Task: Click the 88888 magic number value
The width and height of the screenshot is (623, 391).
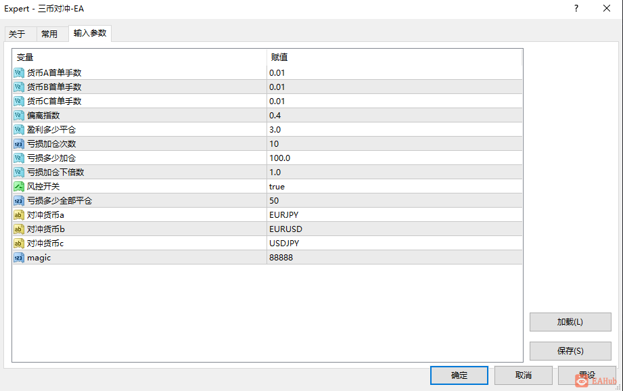Action: coord(394,258)
